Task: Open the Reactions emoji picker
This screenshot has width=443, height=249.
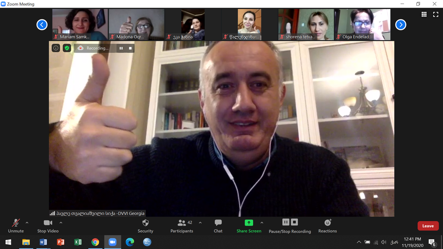Action: (x=327, y=226)
